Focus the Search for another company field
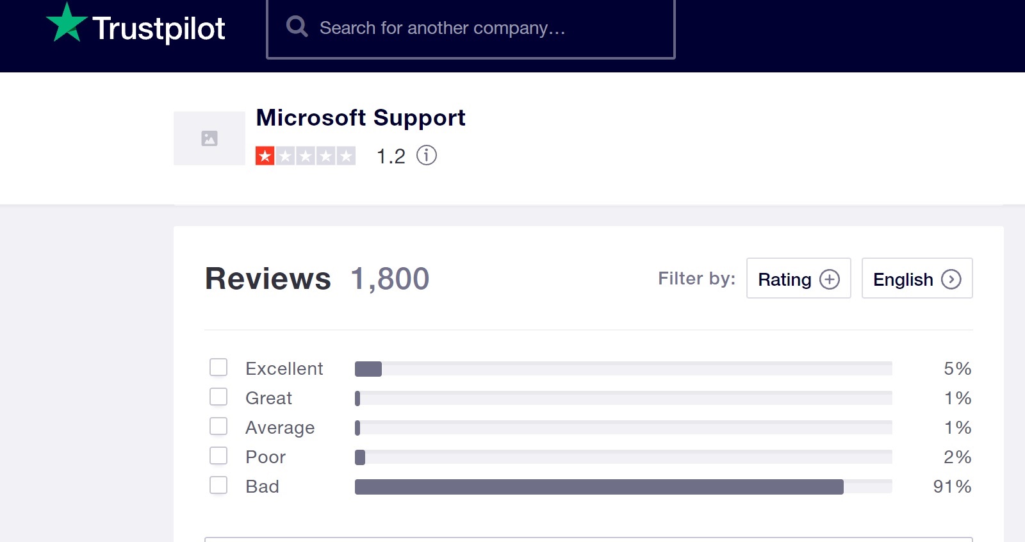 point(471,28)
